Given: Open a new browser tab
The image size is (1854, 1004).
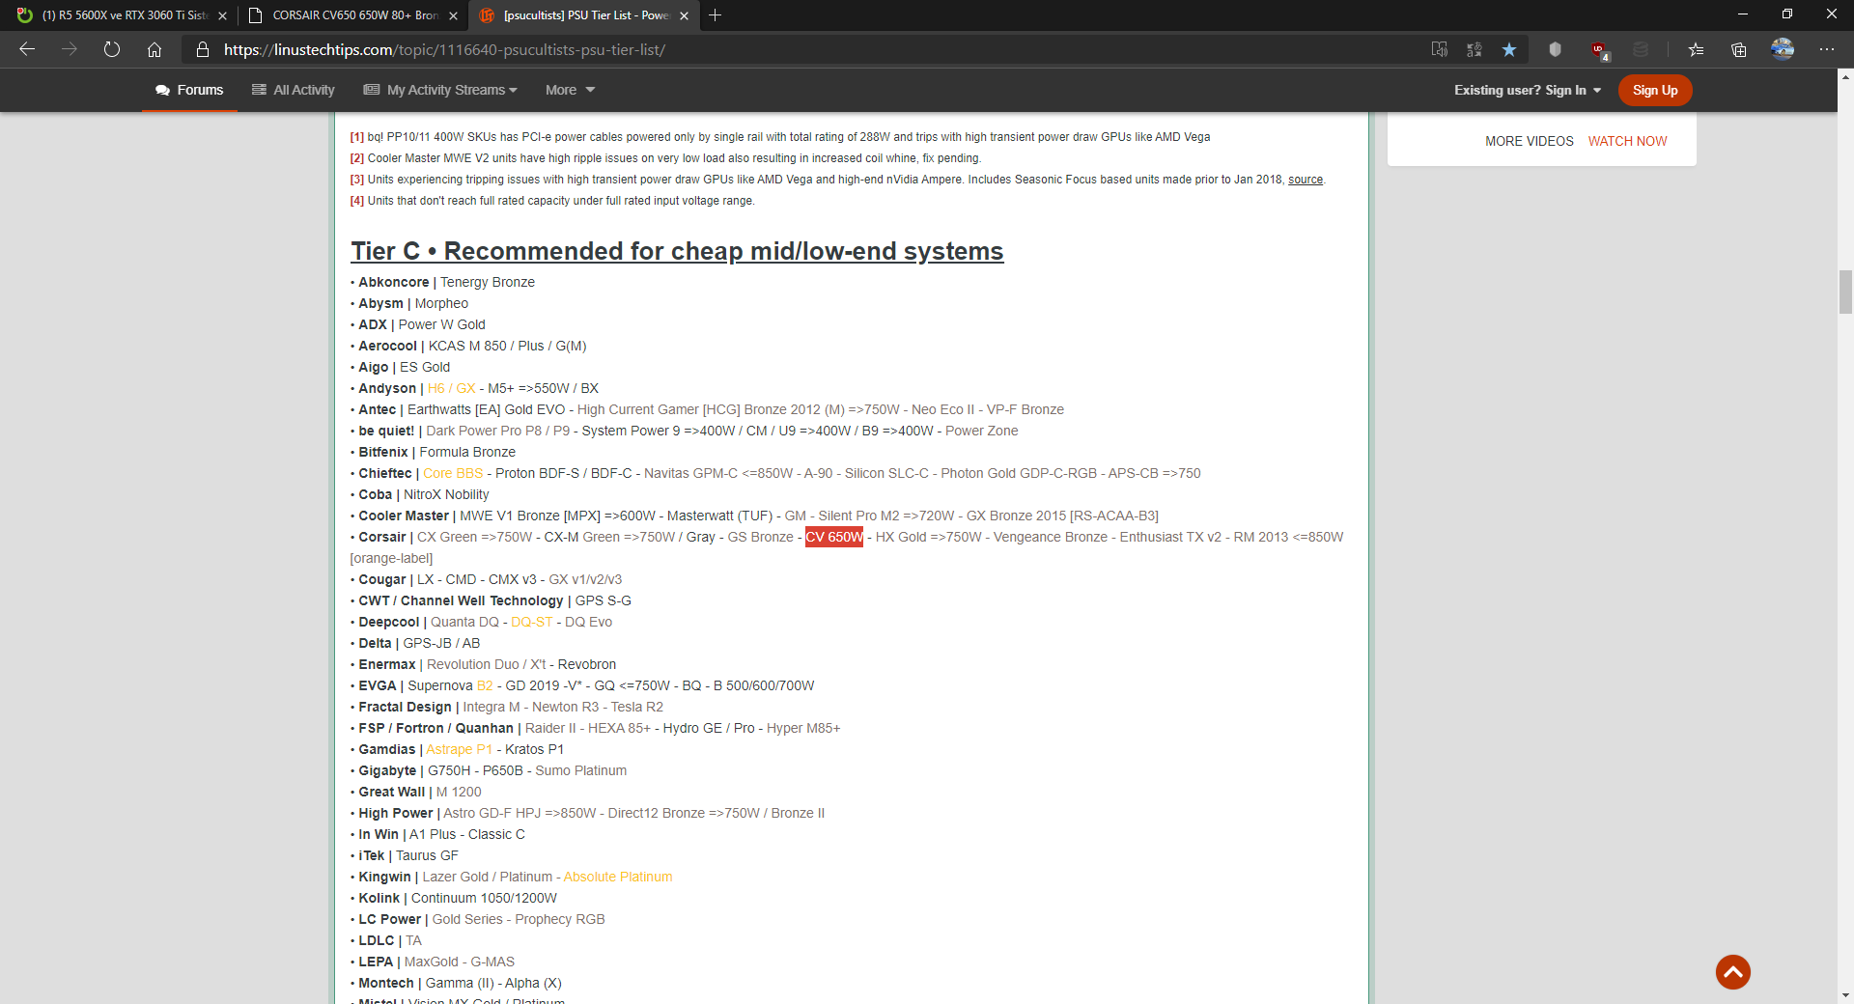Looking at the screenshot, I should click(x=715, y=15).
